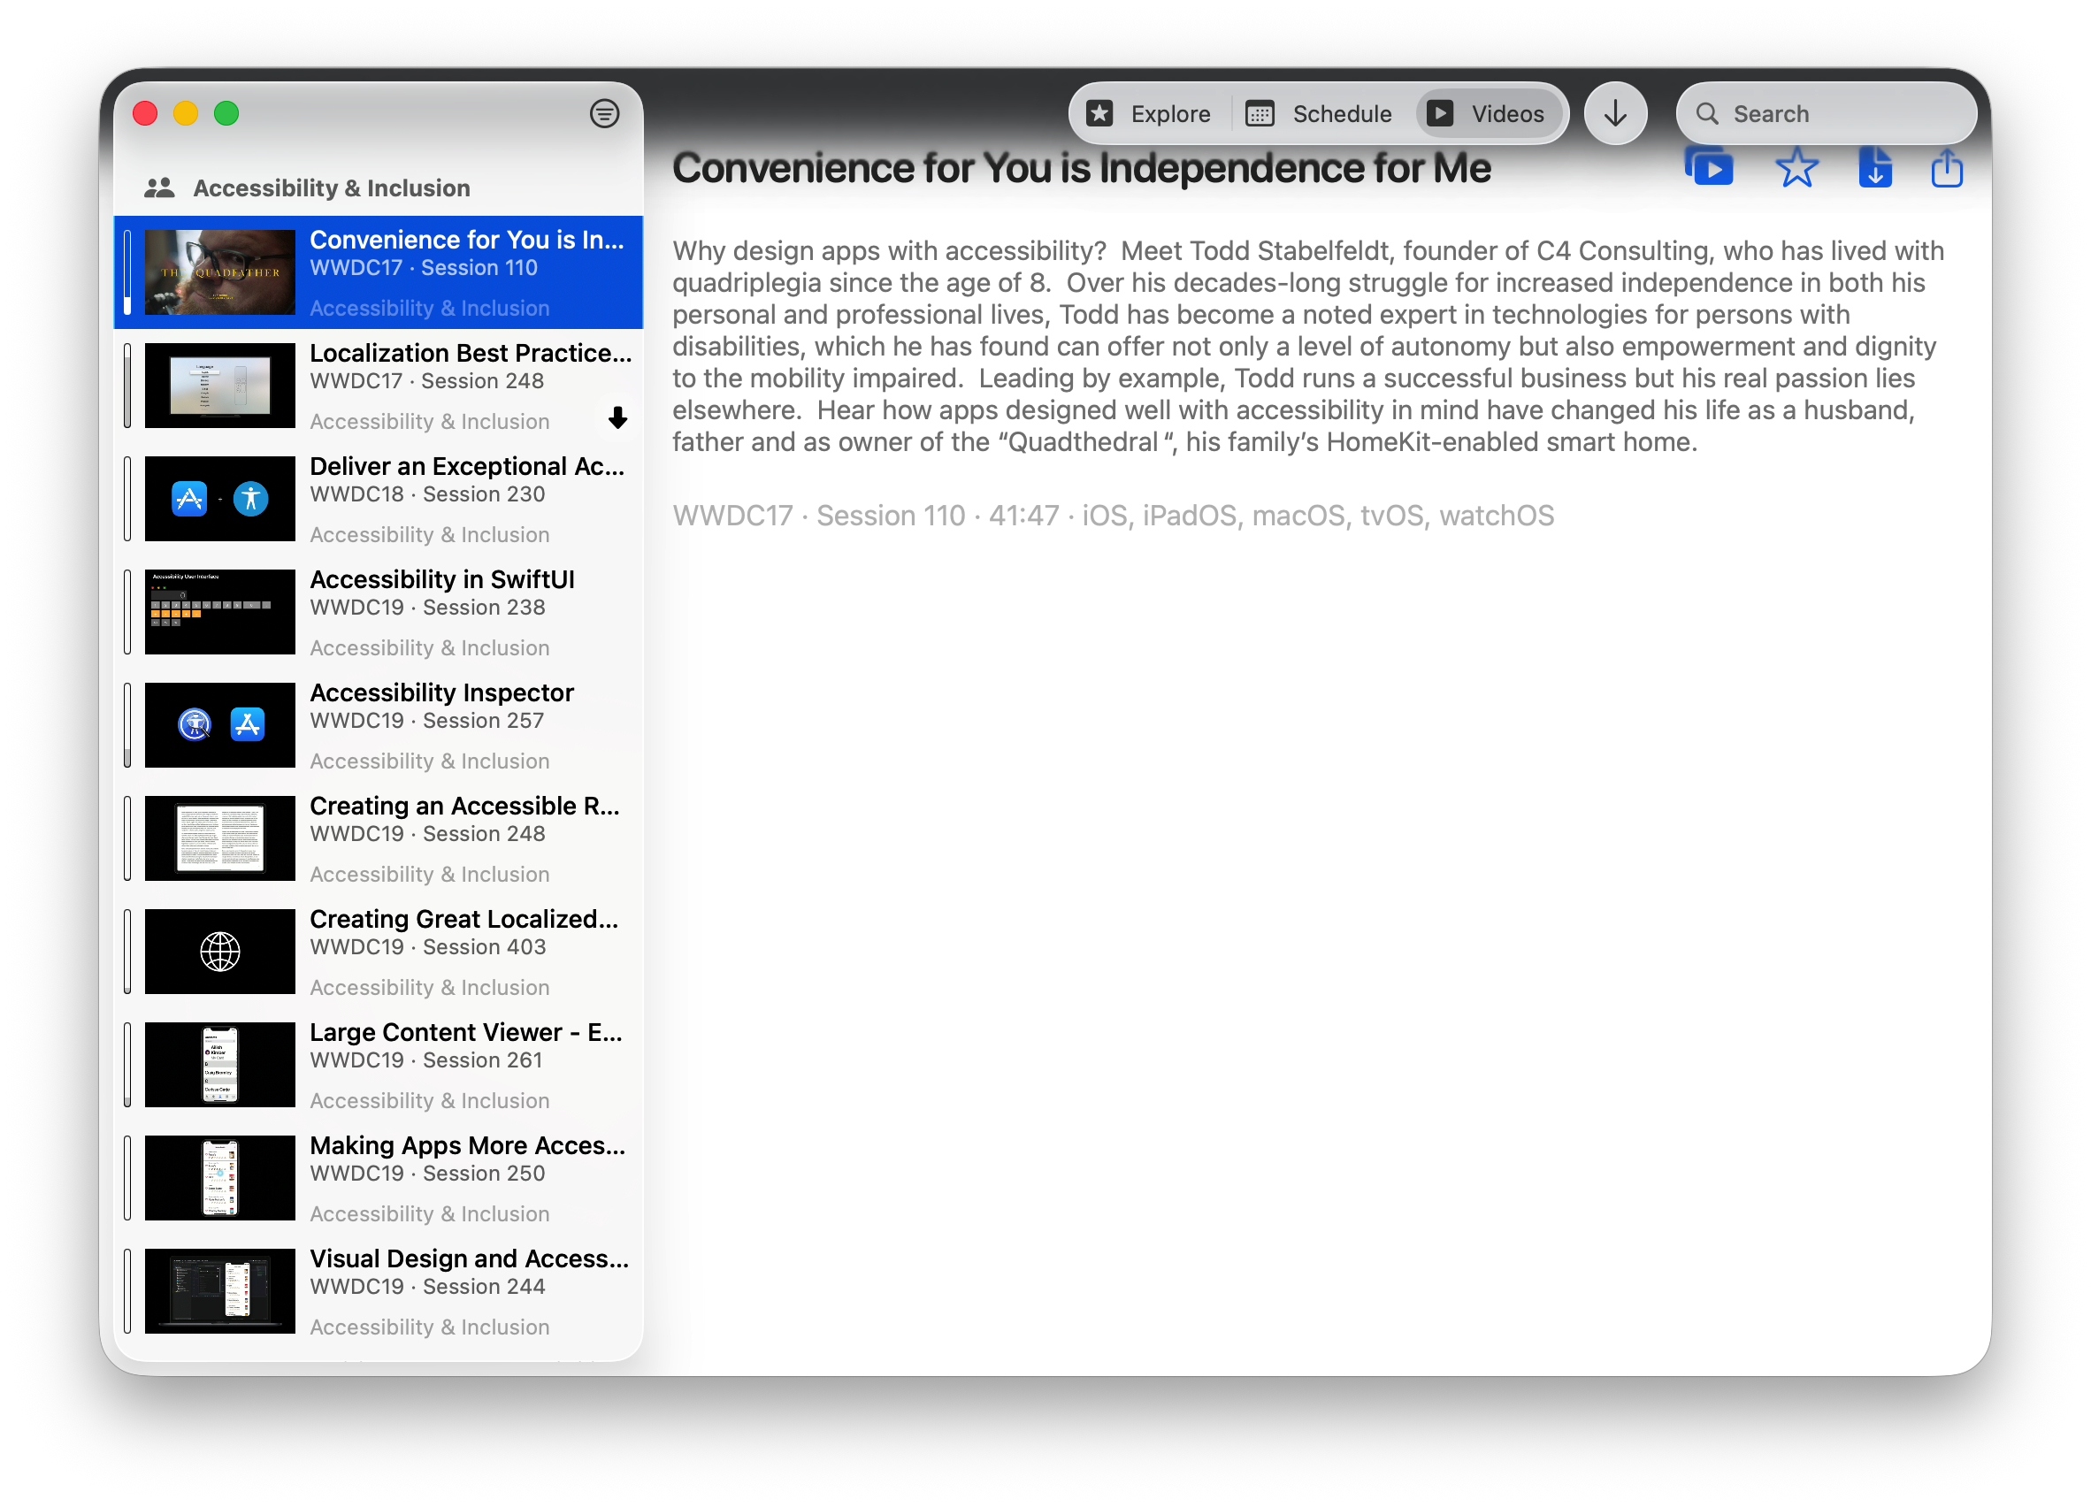Open Accessibility Inspector session
This screenshot has height=1507, width=2091.
coord(378,725)
